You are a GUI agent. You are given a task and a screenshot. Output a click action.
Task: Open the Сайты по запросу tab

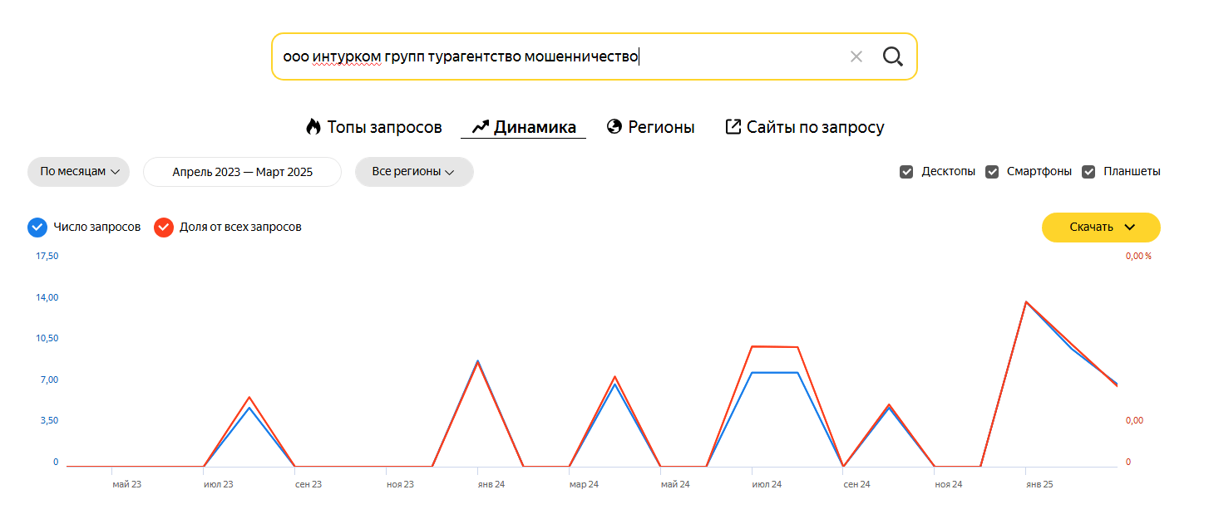pyautogui.click(x=815, y=127)
